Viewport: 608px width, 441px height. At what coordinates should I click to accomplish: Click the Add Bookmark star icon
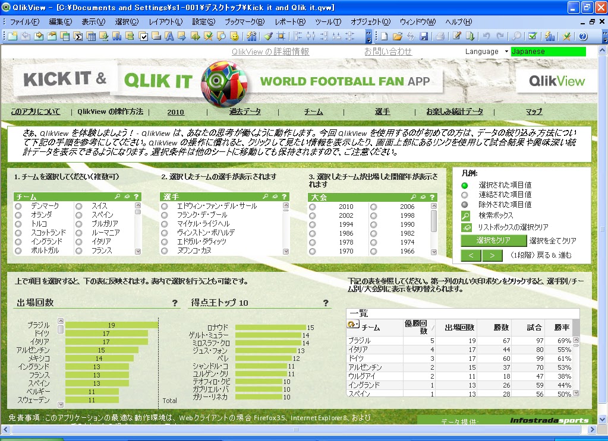coord(567,36)
